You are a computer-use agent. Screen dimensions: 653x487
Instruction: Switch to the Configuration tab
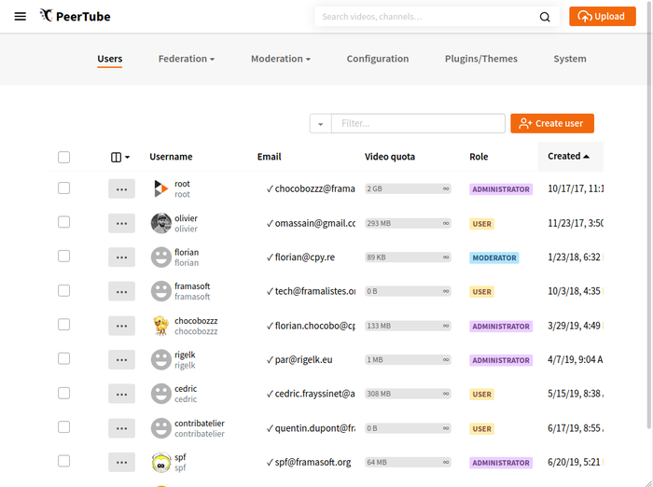[378, 59]
